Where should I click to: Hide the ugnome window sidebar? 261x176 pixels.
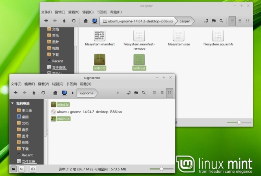point(33,169)
